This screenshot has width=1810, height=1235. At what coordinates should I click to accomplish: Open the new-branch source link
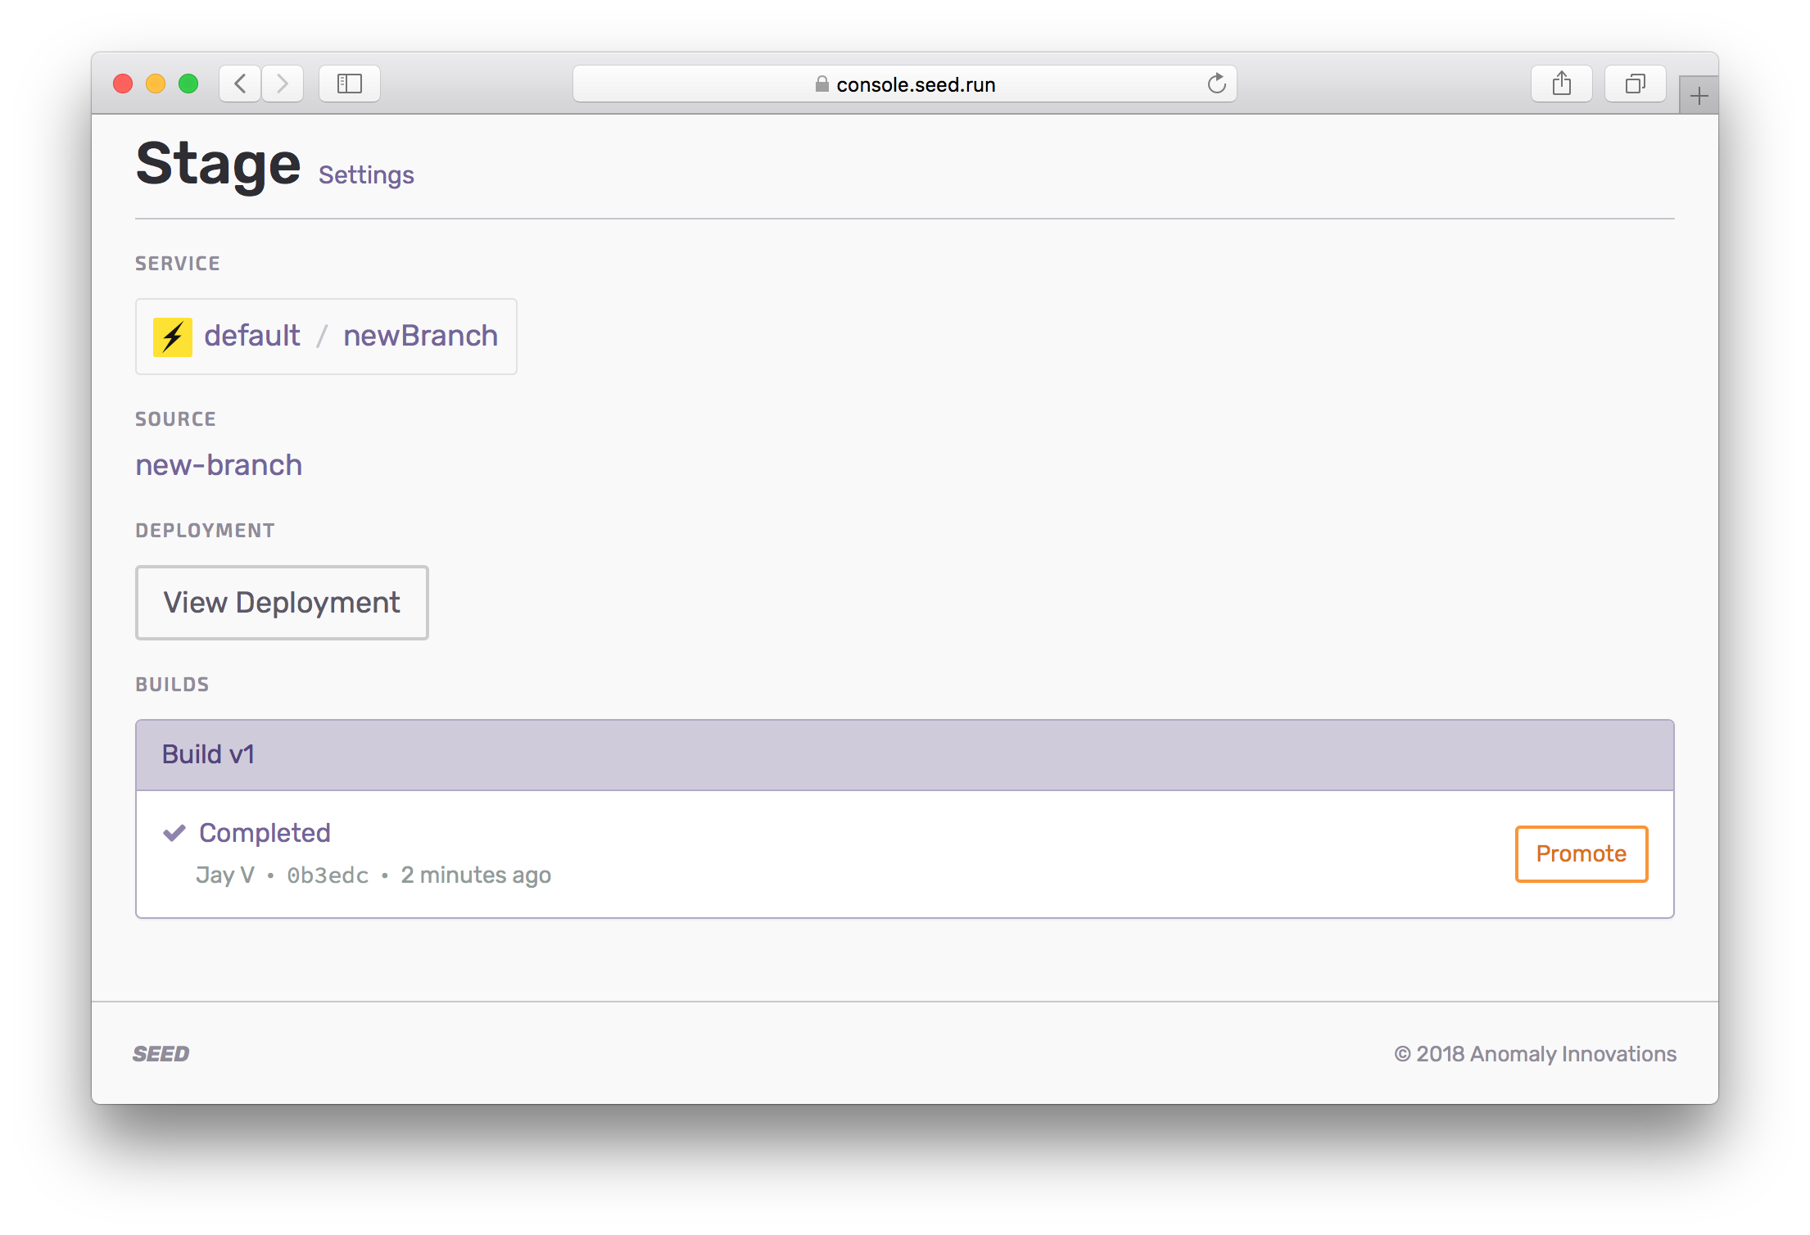[219, 465]
